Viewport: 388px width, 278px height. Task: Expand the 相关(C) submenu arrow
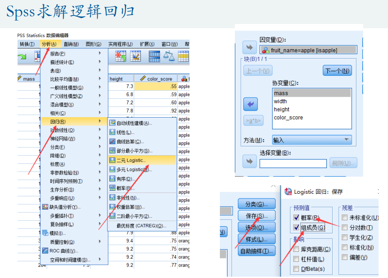point(100,112)
